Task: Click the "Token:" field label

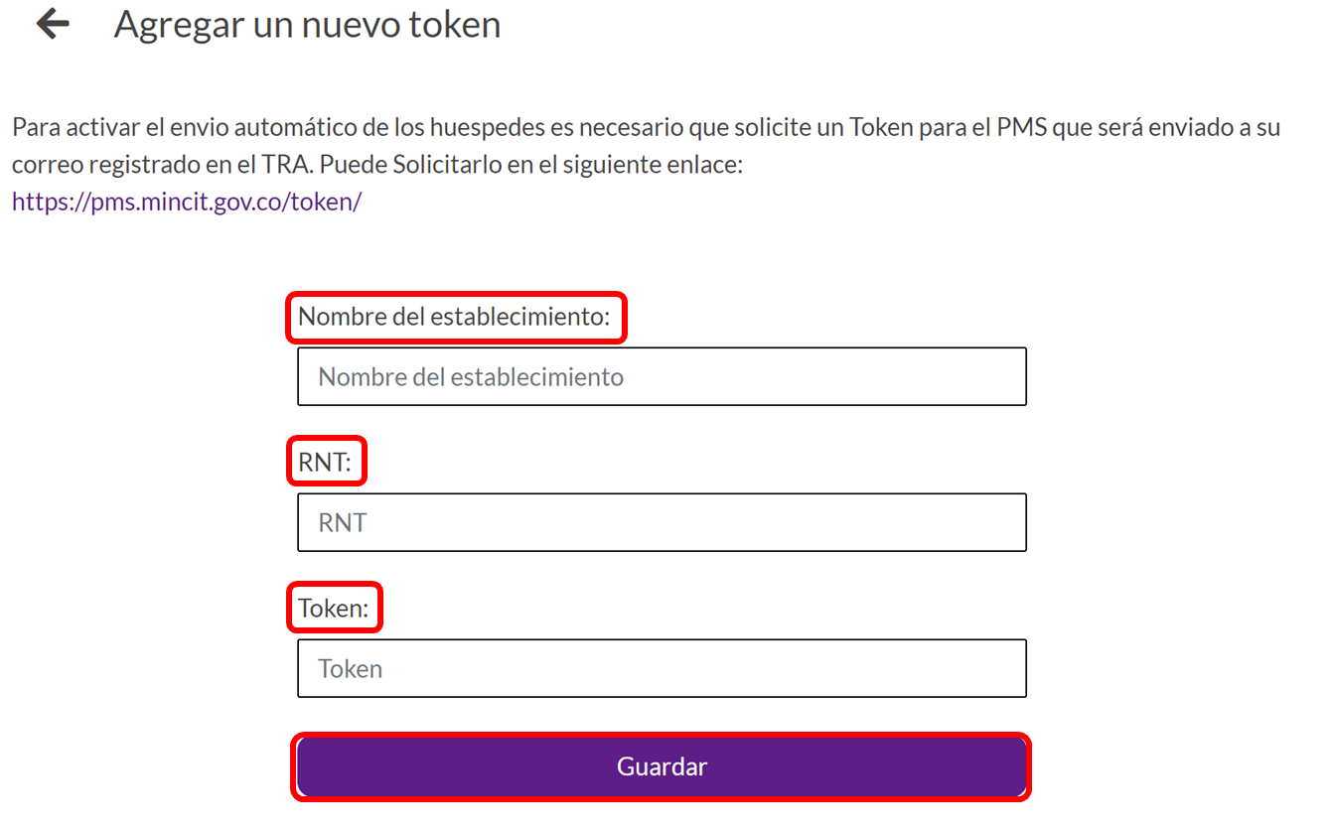Action: [334, 608]
